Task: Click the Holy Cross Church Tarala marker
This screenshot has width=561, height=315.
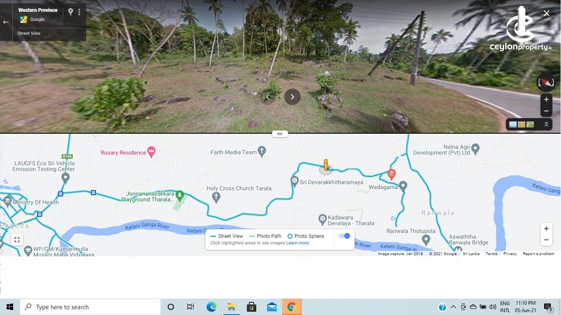Action: [x=216, y=197]
